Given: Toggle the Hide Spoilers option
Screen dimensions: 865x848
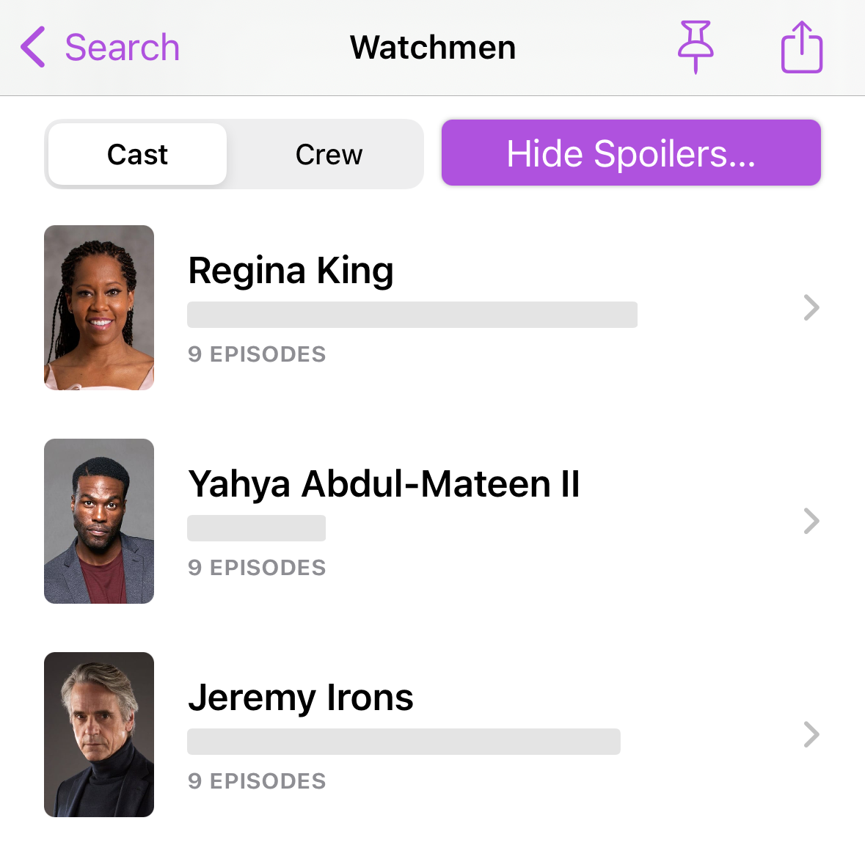Looking at the screenshot, I should pos(630,153).
